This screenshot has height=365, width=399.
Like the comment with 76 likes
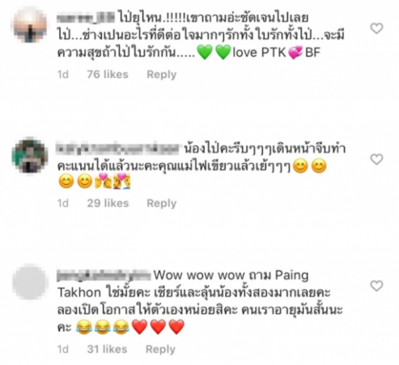coord(377,28)
